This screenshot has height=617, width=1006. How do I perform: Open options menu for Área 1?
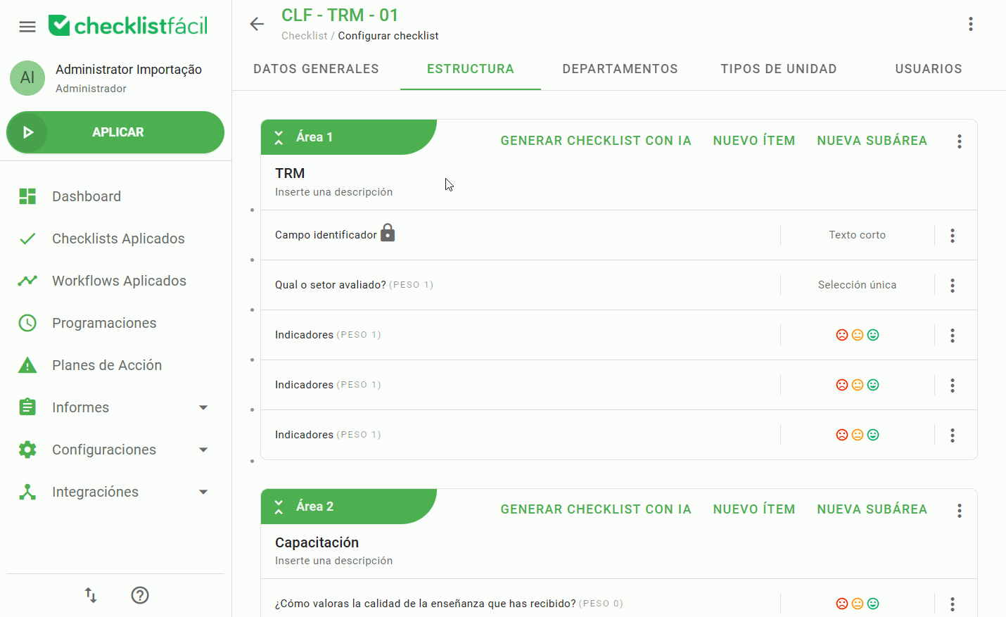click(960, 141)
